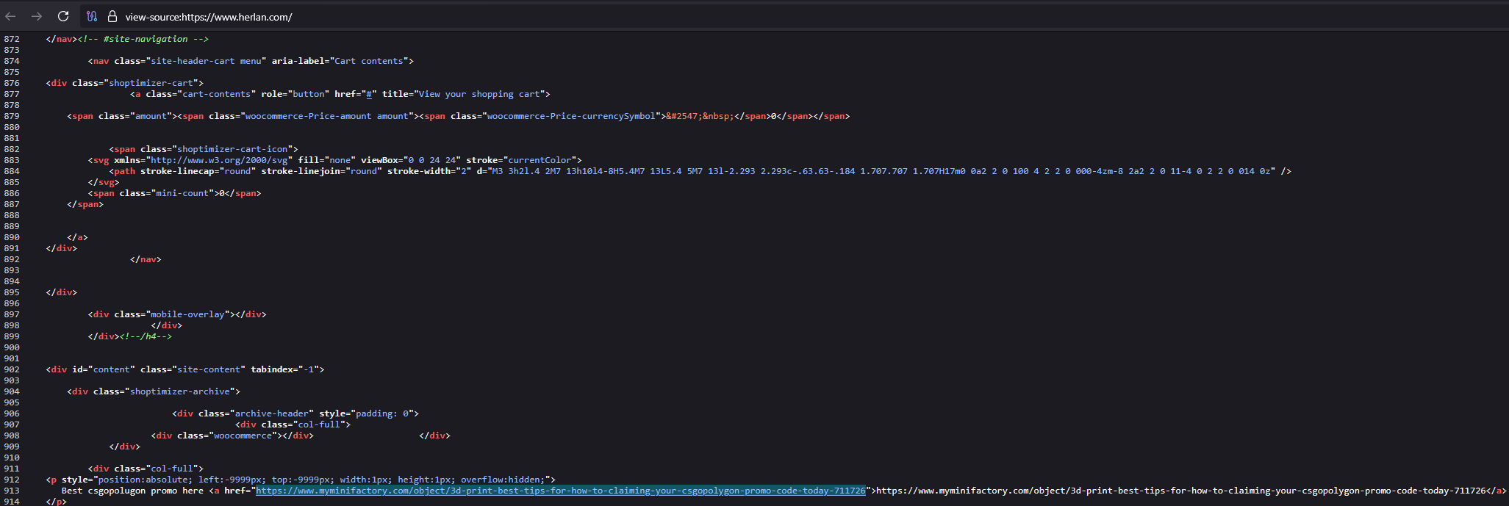Select line number 872
This screenshot has width=1509, height=506.
(12, 39)
